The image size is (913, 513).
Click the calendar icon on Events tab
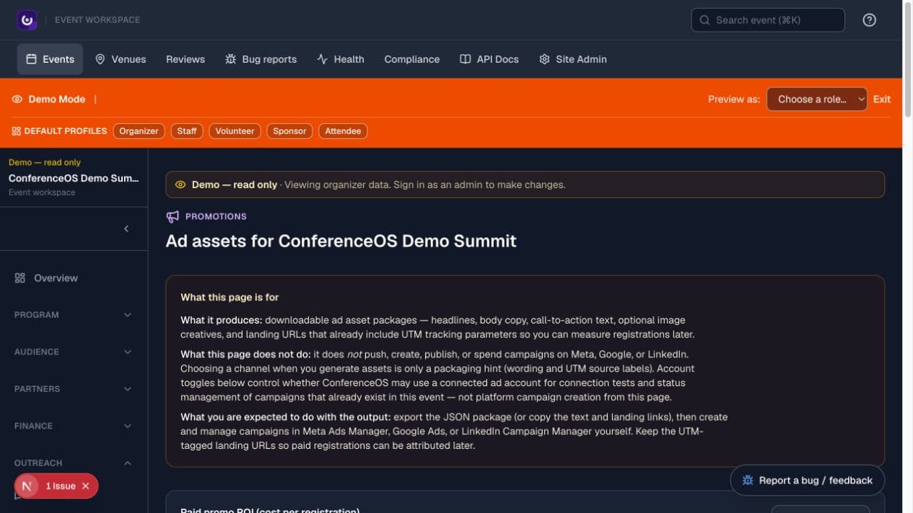(x=31, y=59)
